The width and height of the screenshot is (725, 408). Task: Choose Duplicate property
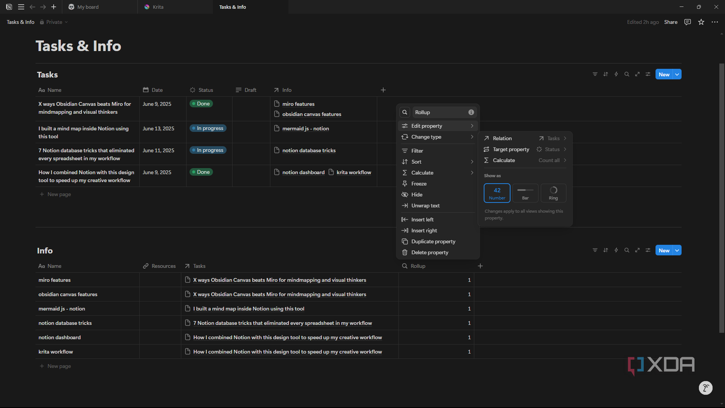coord(438,242)
